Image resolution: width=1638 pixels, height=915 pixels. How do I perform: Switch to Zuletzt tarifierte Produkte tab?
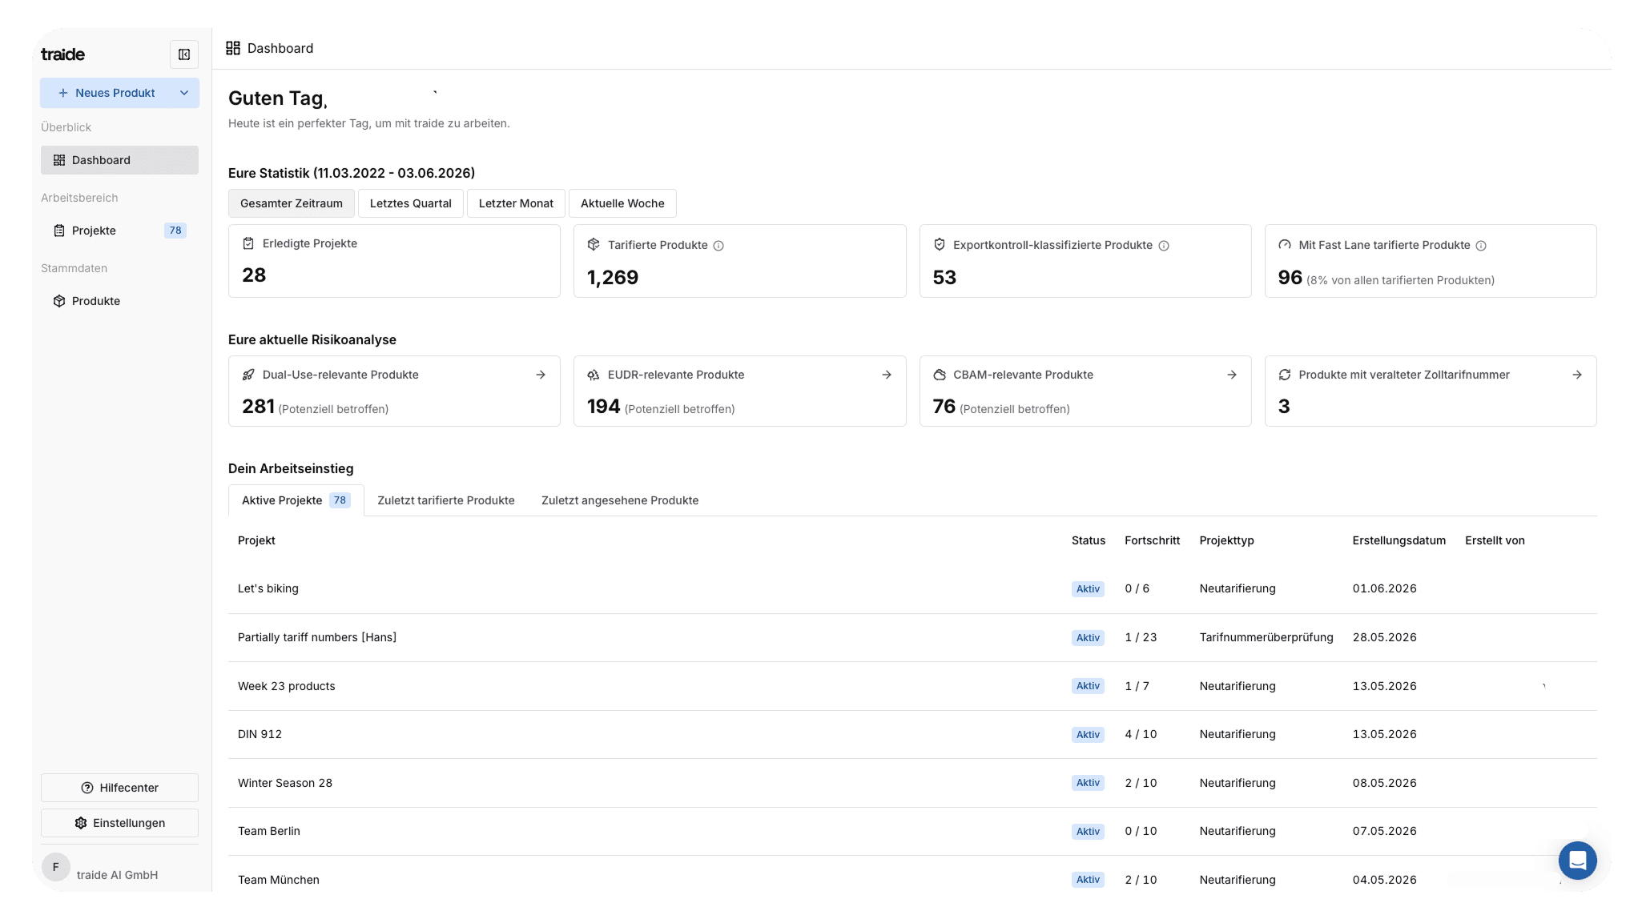(446, 500)
